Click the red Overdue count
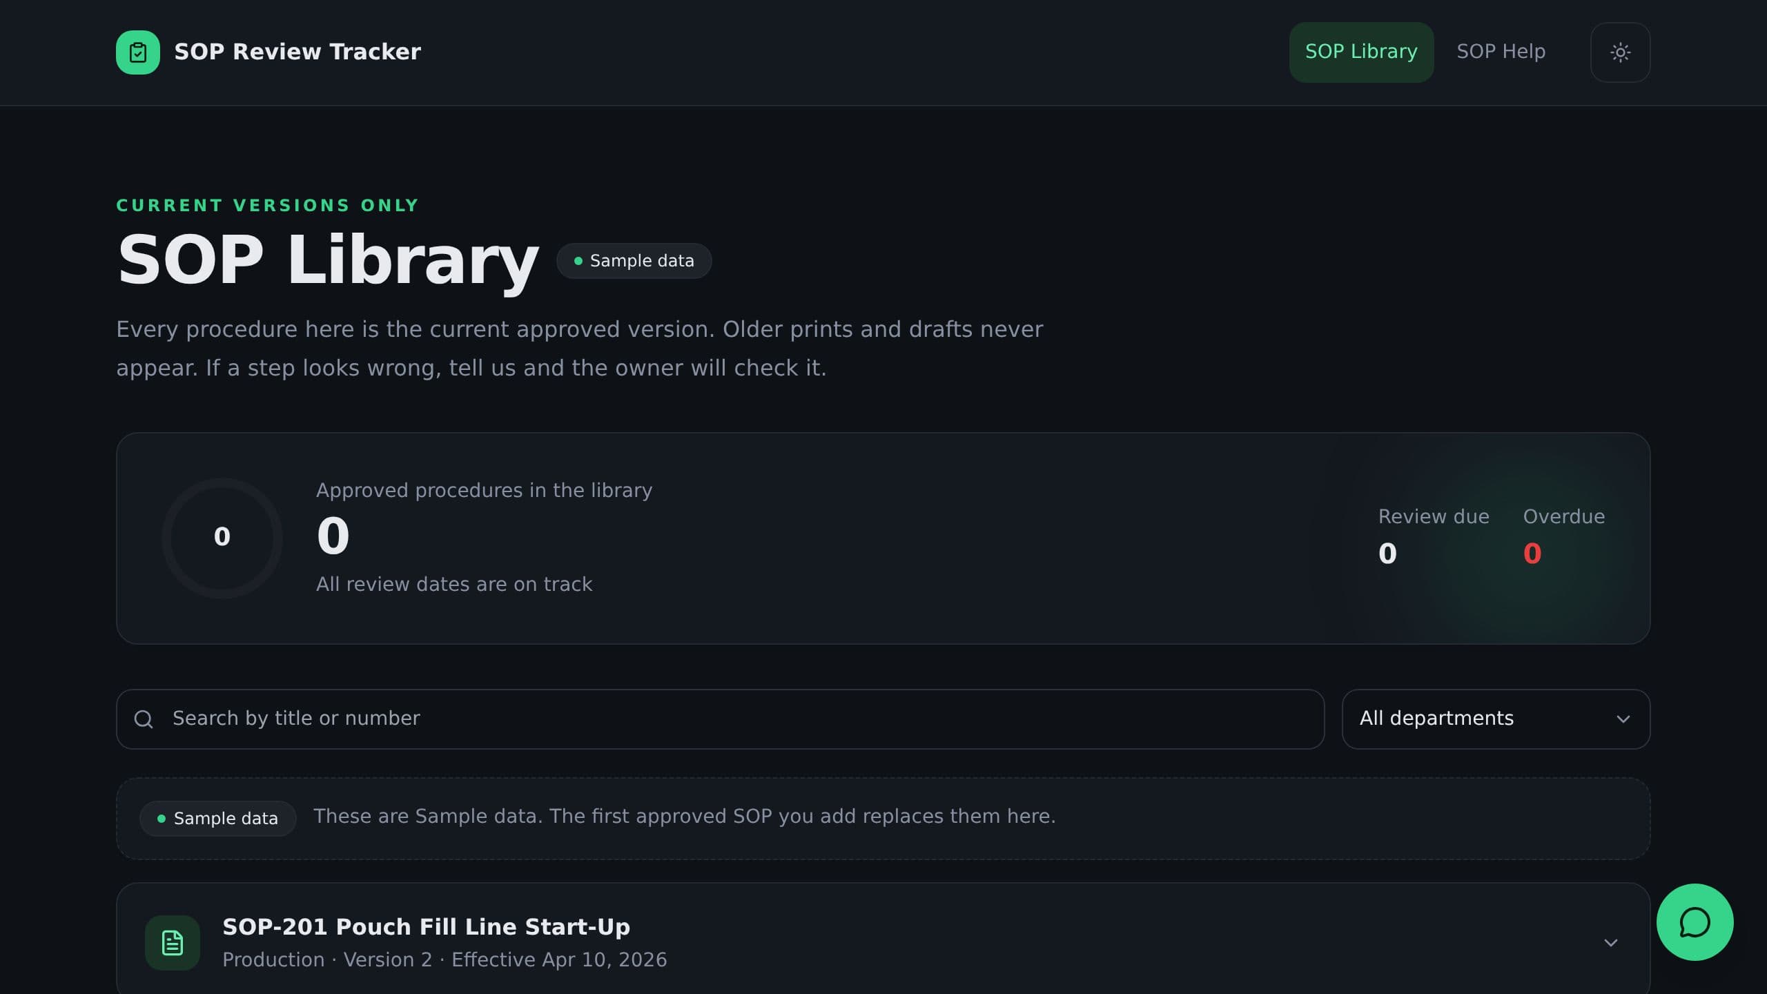This screenshot has width=1767, height=994. 1532,554
